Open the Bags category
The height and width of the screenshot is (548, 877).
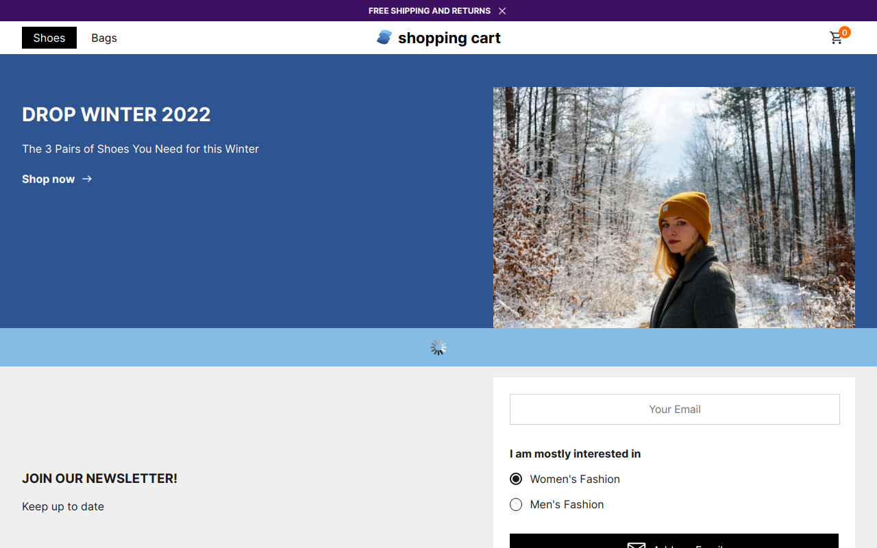point(104,38)
